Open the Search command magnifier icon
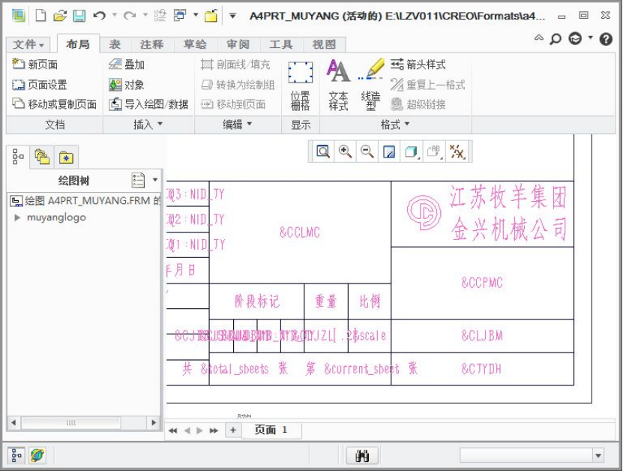Screen dimensions: 623x471 pos(556,38)
